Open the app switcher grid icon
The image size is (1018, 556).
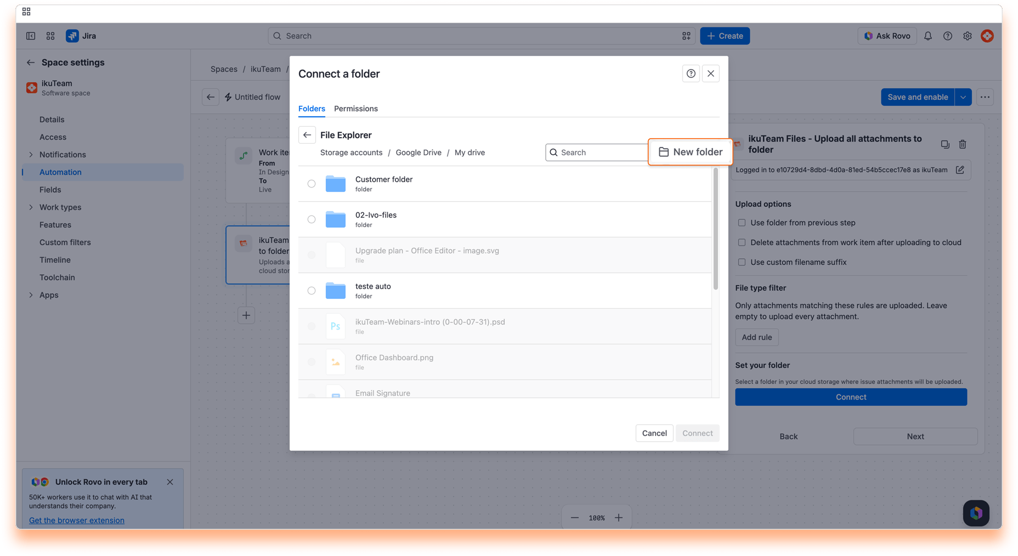click(x=50, y=36)
